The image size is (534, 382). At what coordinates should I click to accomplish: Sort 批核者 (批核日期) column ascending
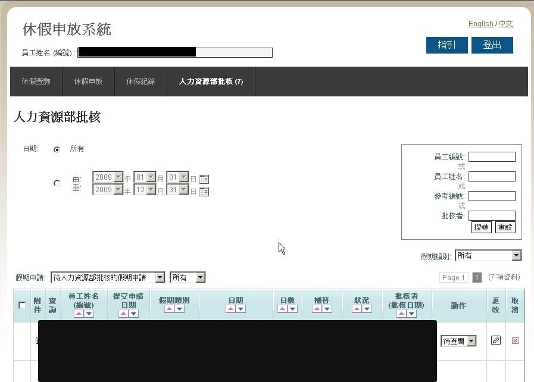pos(401,314)
